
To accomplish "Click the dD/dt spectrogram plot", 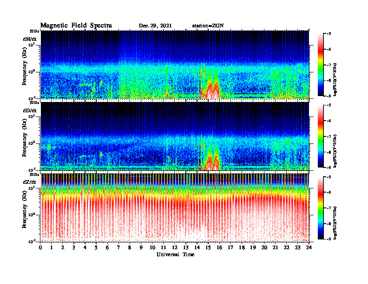I will point(175,136).
